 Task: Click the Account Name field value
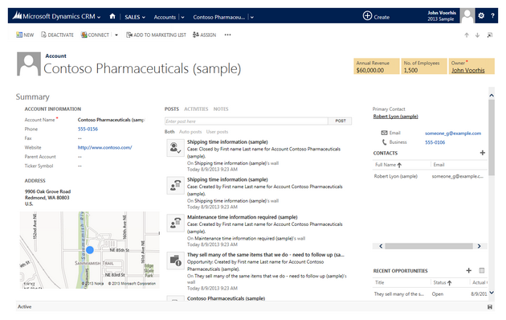111,120
